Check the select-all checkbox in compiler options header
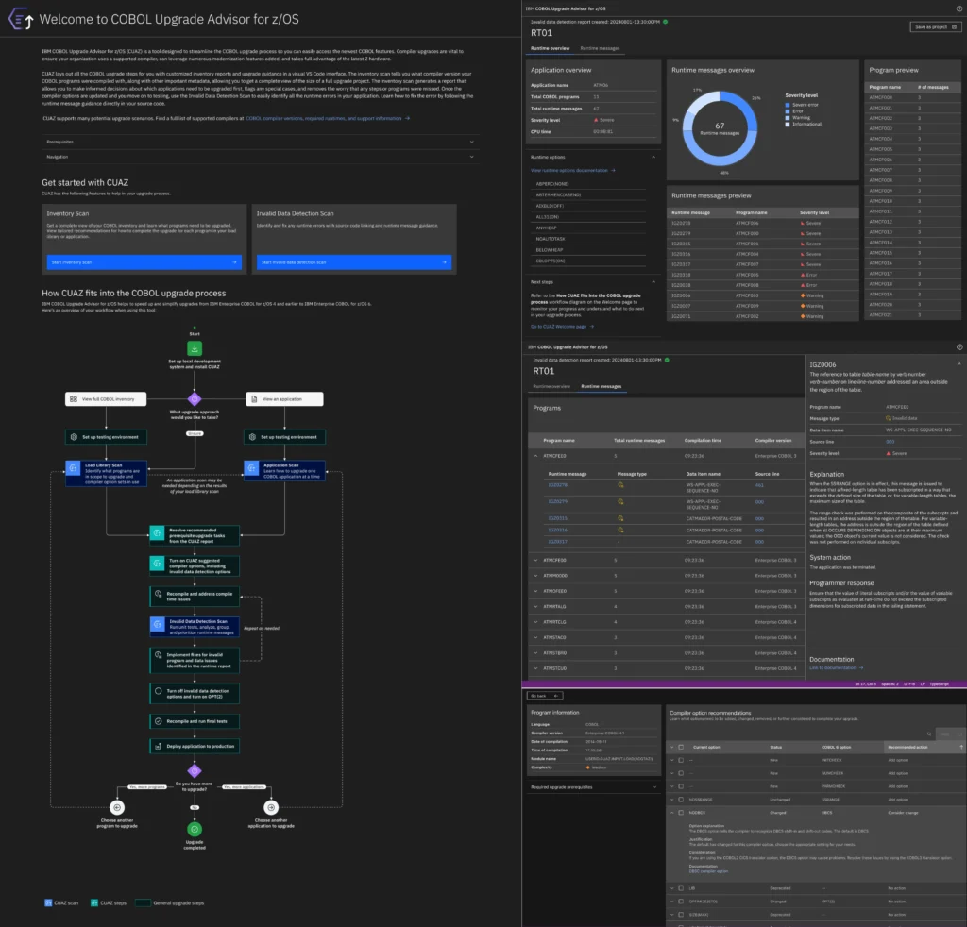This screenshot has width=967, height=927. [681, 747]
